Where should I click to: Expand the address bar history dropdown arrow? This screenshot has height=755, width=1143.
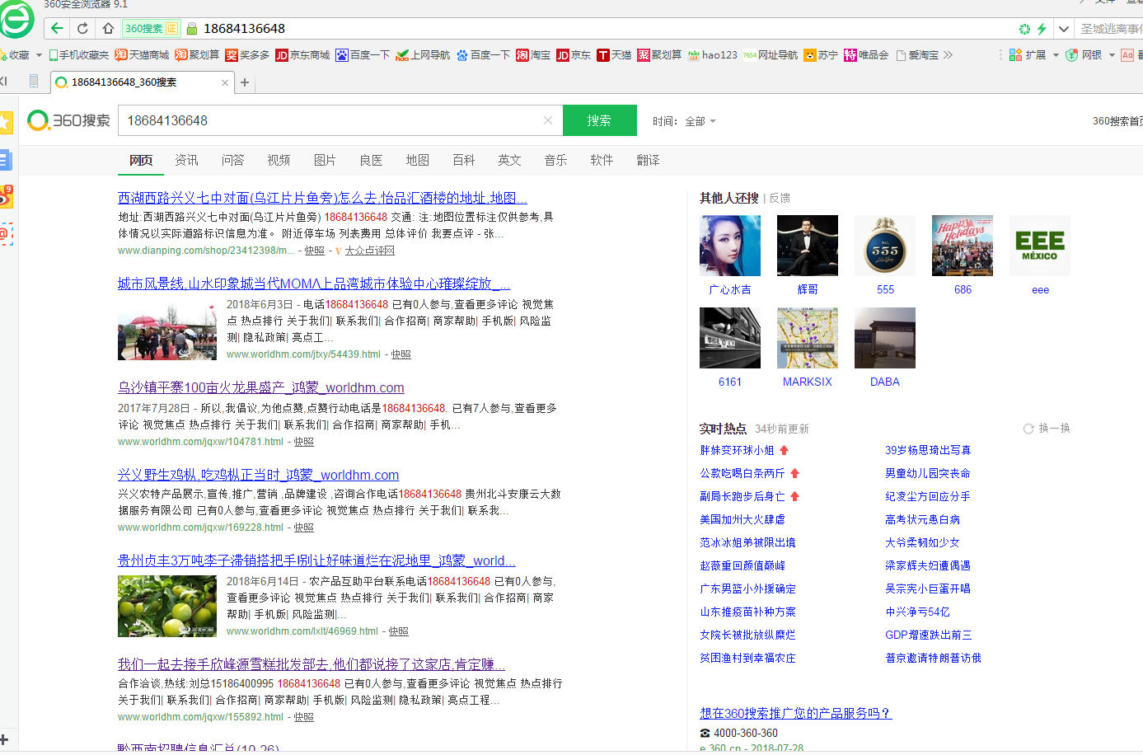pyautogui.click(x=1064, y=29)
